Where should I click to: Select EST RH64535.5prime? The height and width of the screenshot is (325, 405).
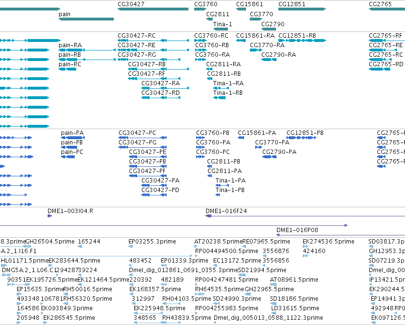[219, 289]
